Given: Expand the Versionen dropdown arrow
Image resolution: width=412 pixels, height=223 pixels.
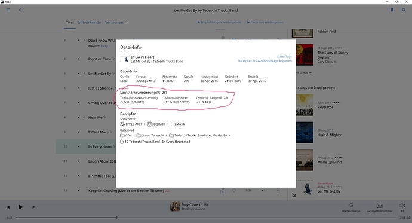Looking at the screenshot, I should point(127,22).
